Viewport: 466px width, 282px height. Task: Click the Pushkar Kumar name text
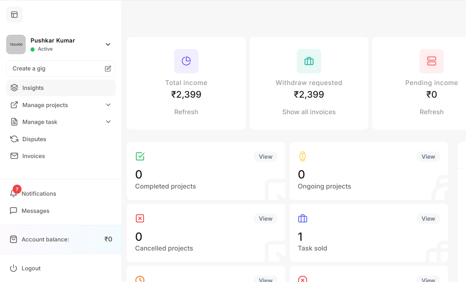(x=53, y=41)
